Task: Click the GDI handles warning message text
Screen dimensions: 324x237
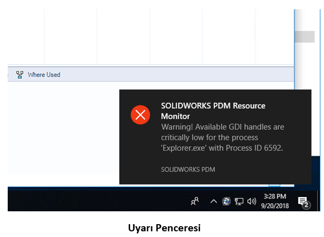Action: tap(222, 137)
